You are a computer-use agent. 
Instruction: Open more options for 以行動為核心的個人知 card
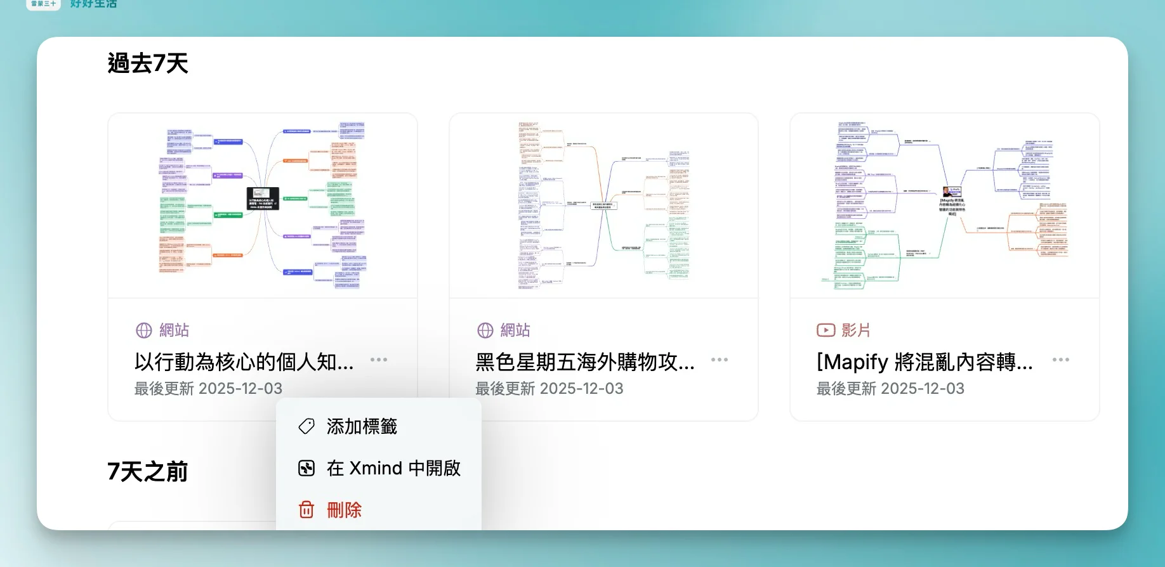379,360
